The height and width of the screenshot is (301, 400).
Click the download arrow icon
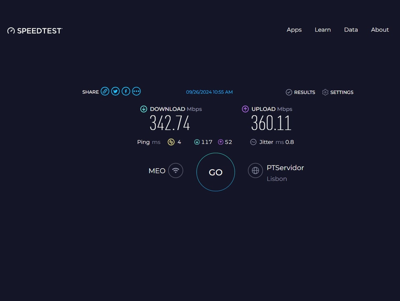tap(144, 109)
